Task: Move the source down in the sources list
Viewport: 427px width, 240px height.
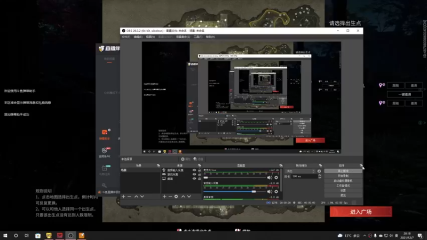Action: point(189,196)
